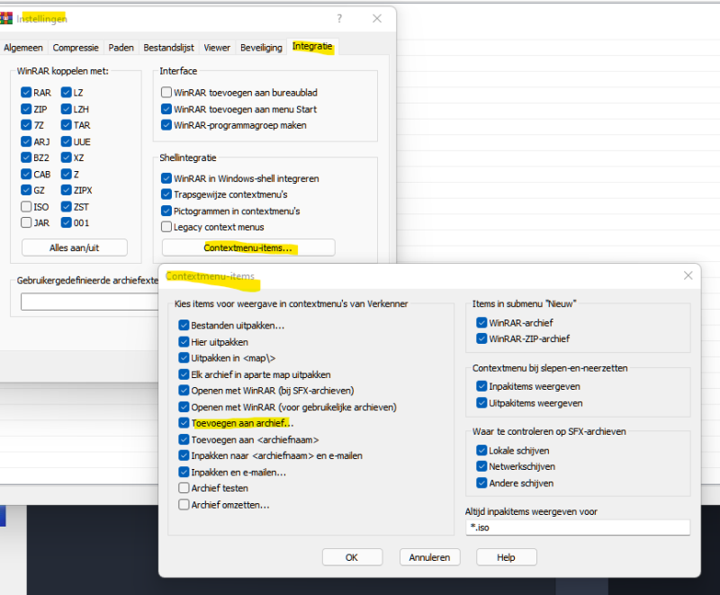Toggle the 001 checkbox
The height and width of the screenshot is (595, 720).
click(66, 222)
